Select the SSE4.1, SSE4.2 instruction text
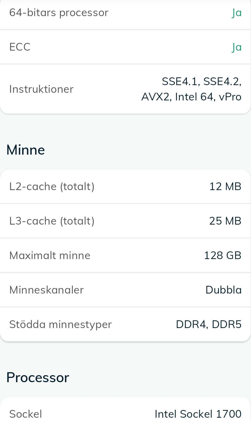The height and width of the screenshot is (421, 251). 202,81
